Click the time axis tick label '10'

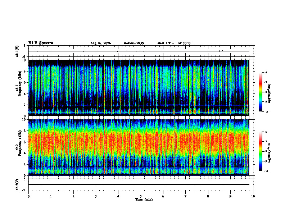click(253, 196)
